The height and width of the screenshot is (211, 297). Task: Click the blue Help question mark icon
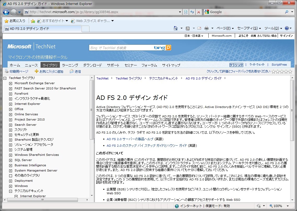pyautogui.click(x=287, y=28)
